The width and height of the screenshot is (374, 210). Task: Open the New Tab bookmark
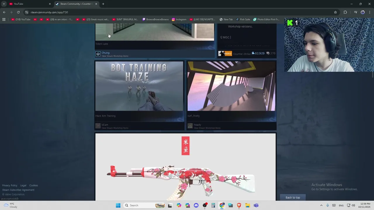coord(226,20)
